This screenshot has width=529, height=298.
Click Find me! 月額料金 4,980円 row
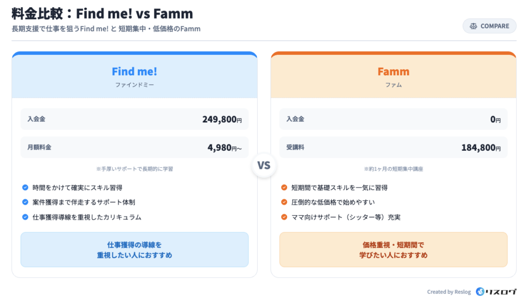134,148
